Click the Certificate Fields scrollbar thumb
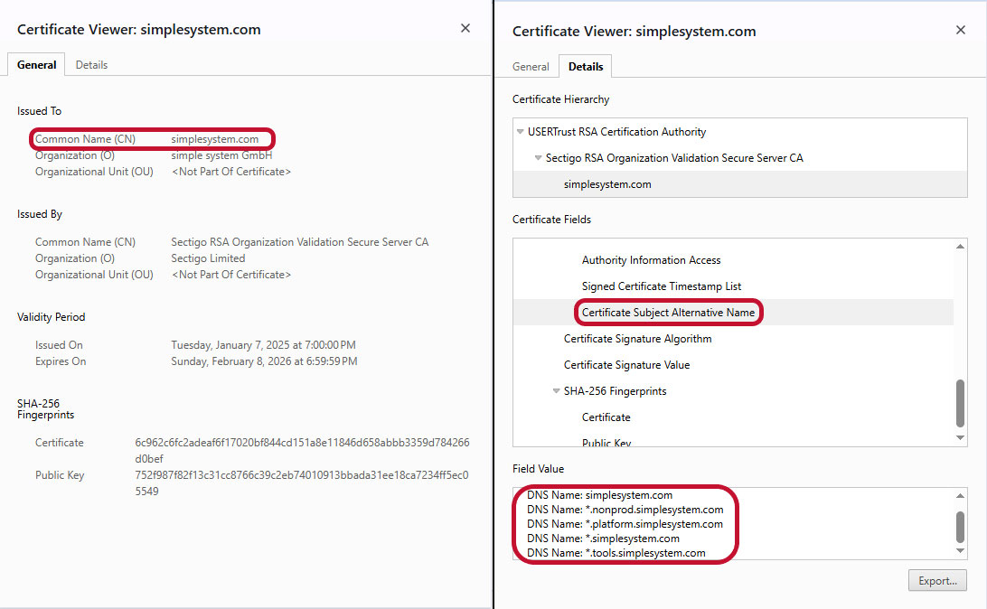This screenshot has height=609, width=987. (x=960, y=403)
